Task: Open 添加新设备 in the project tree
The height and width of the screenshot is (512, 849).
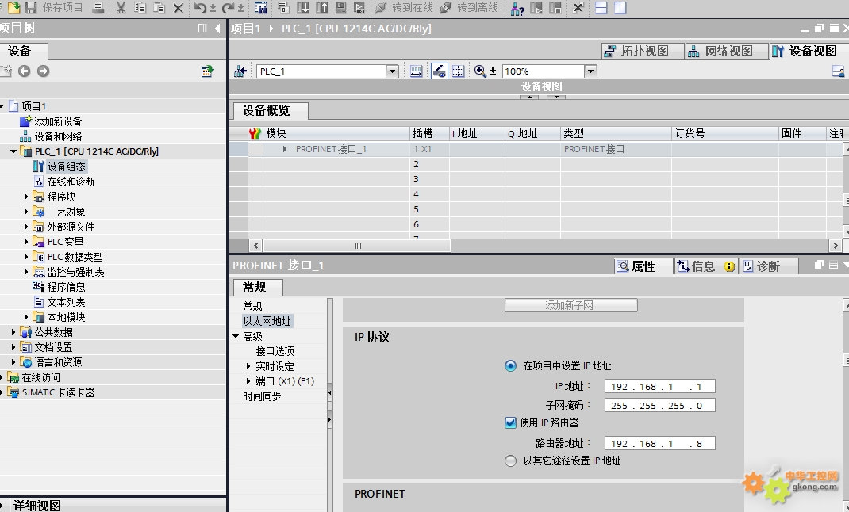Action: (58, 121)
